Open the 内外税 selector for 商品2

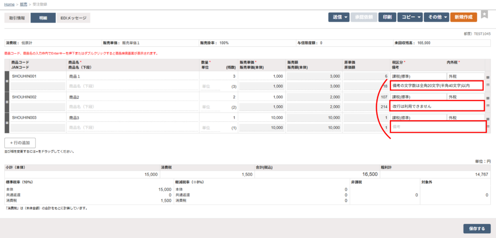tap(465, 97)
